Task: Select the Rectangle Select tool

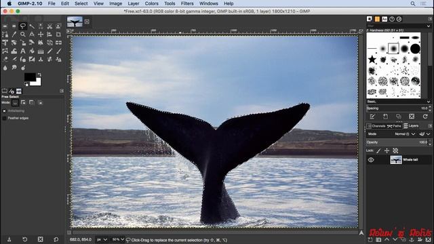Action: tap(5, 26)
